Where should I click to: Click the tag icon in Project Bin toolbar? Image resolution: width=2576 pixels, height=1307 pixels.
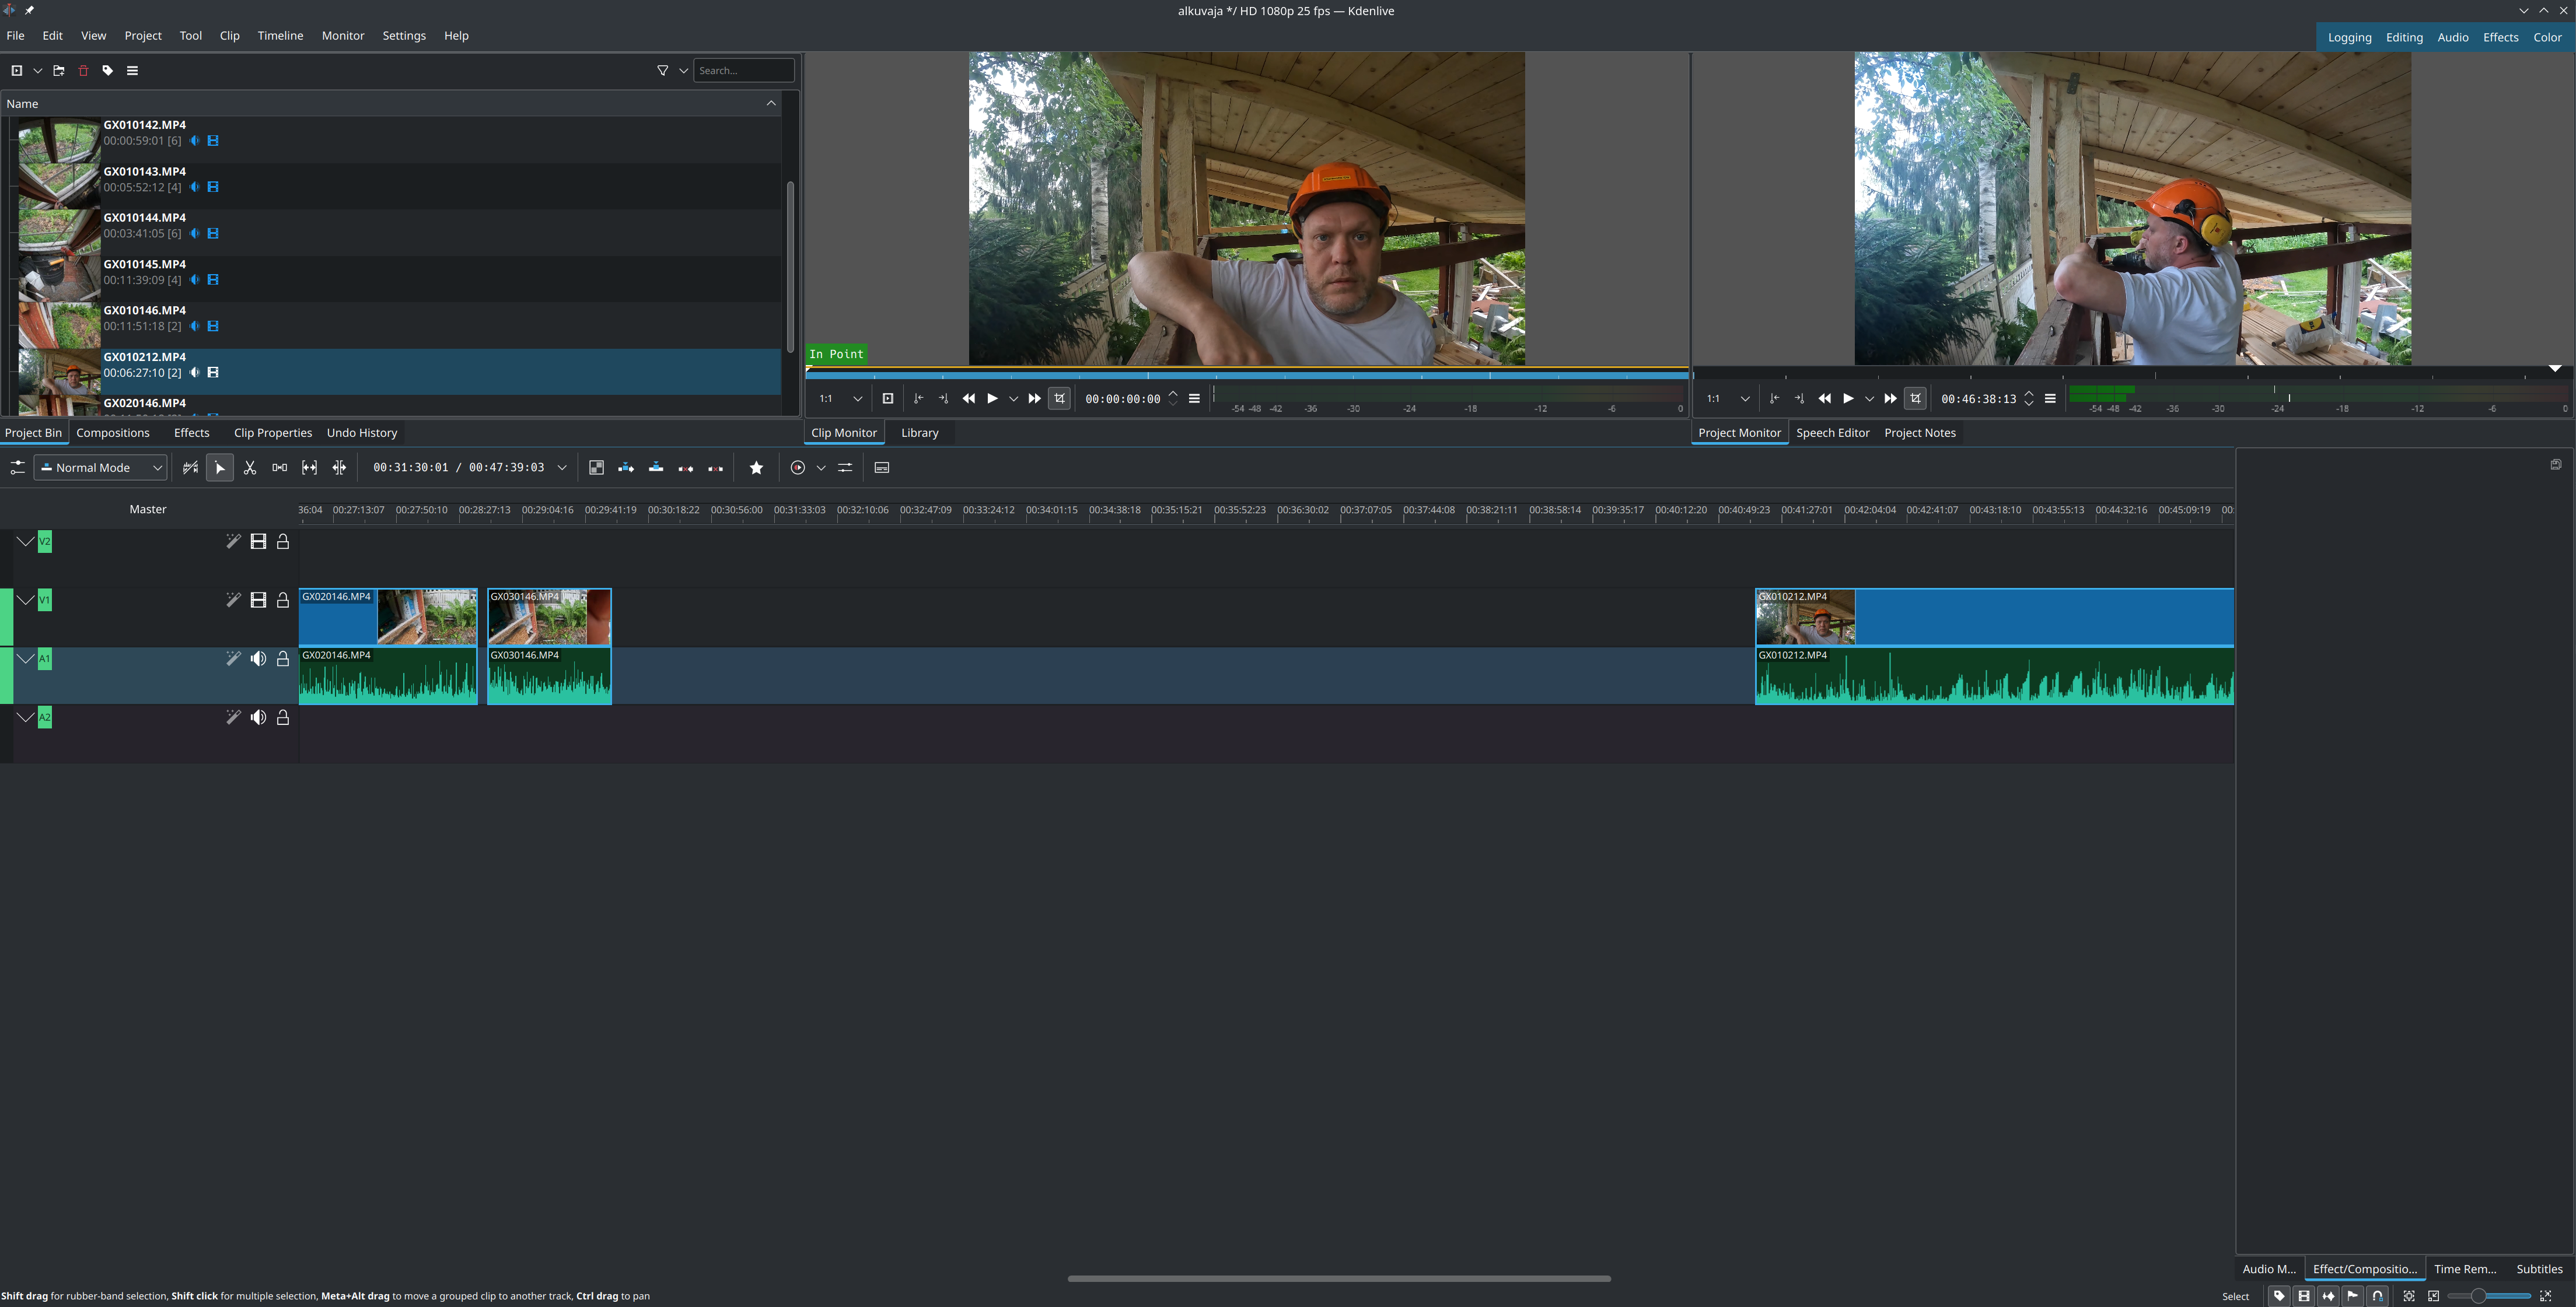point(108,71)
